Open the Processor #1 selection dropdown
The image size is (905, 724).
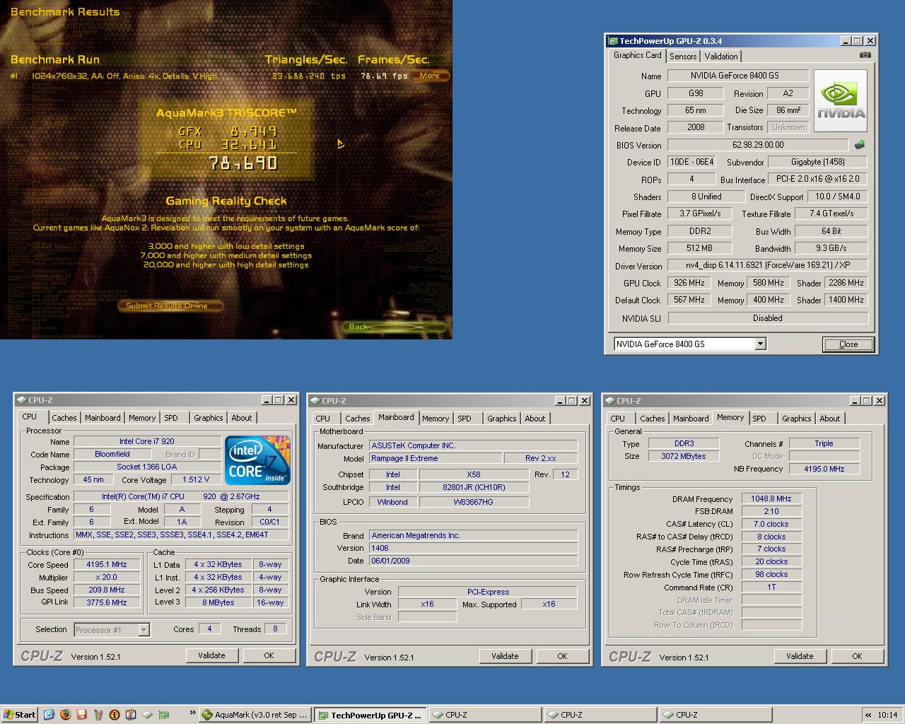click(x=144, y=629)
